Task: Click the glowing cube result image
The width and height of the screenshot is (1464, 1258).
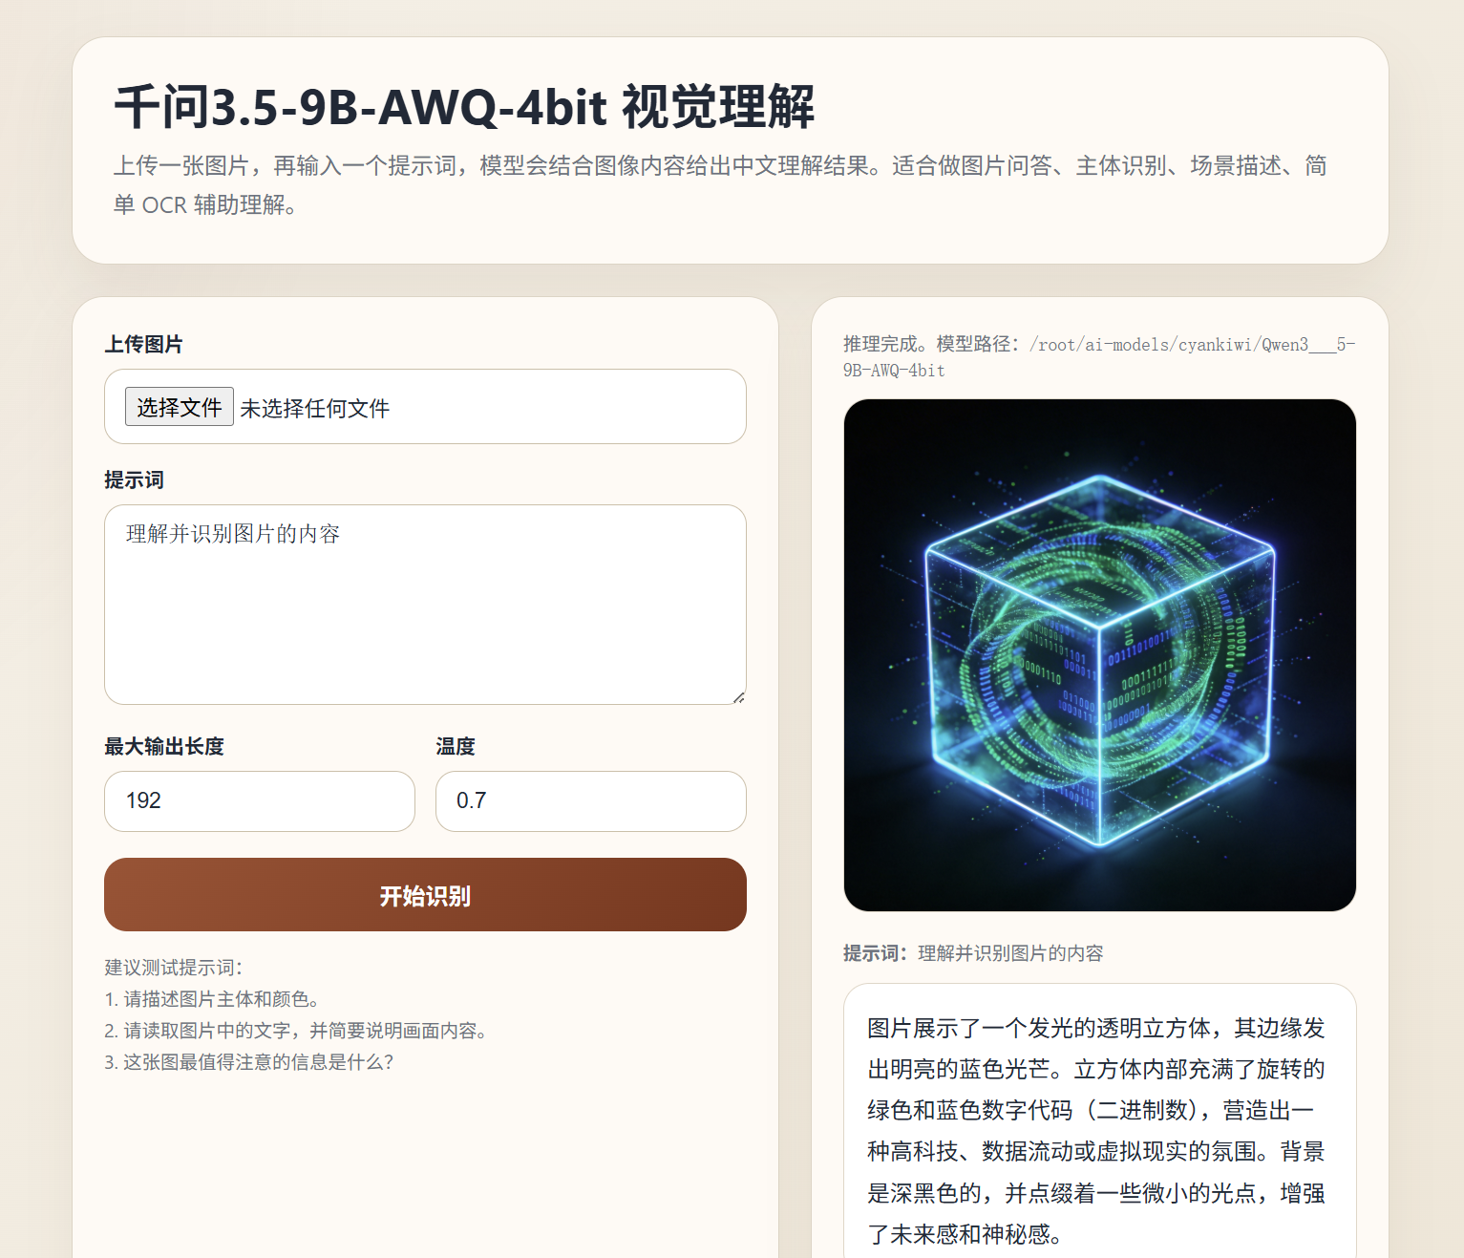Action: tap(1100, 655)
